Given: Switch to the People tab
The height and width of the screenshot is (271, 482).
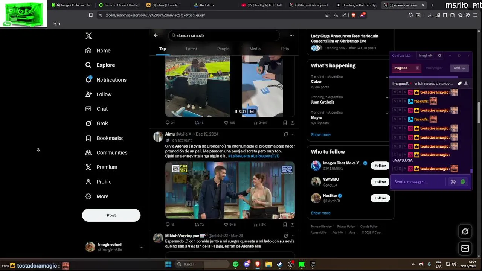Looking at the screenshot, I should click(223, 49).
